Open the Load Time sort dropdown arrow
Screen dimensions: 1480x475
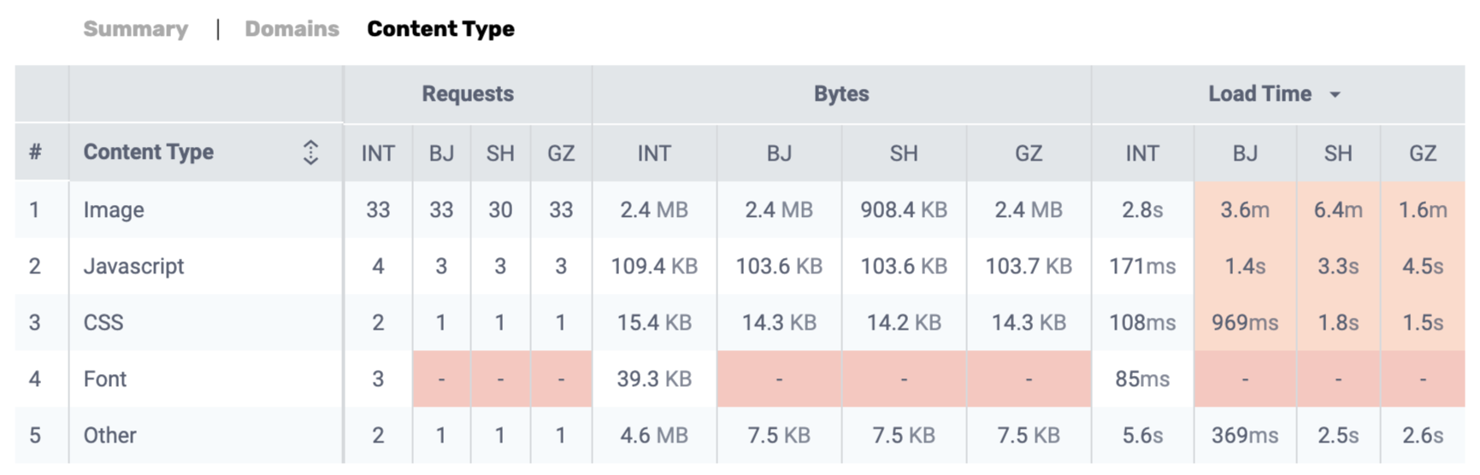(x=1335, y=95)
